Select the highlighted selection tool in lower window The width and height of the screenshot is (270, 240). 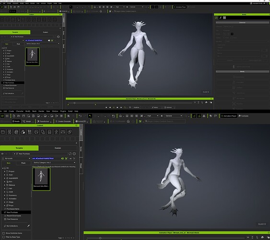[x=90, y=116]
